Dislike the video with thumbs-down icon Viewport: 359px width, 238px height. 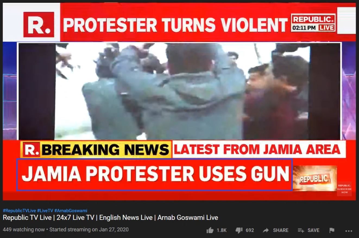tap(239, 230)
